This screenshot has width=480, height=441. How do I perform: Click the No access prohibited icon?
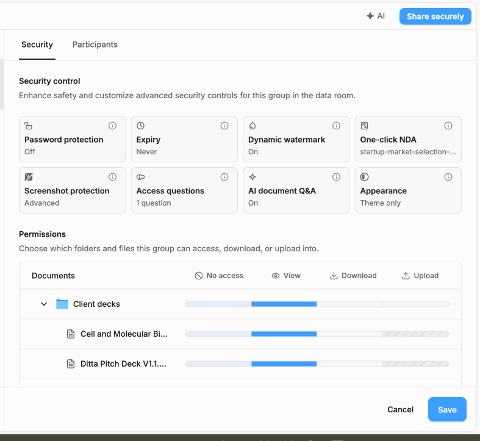pos(199,276)
